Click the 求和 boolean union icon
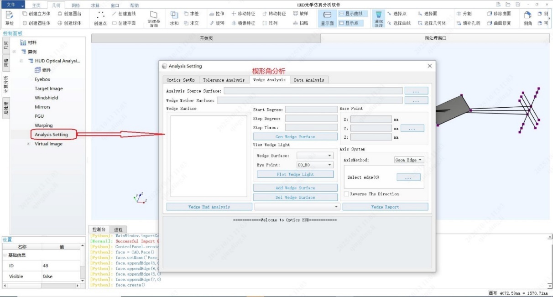This screenshot has height=297, width=553. (x=174, y=18)
